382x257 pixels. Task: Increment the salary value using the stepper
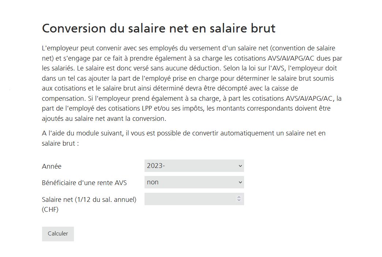[x=239, y=197]
